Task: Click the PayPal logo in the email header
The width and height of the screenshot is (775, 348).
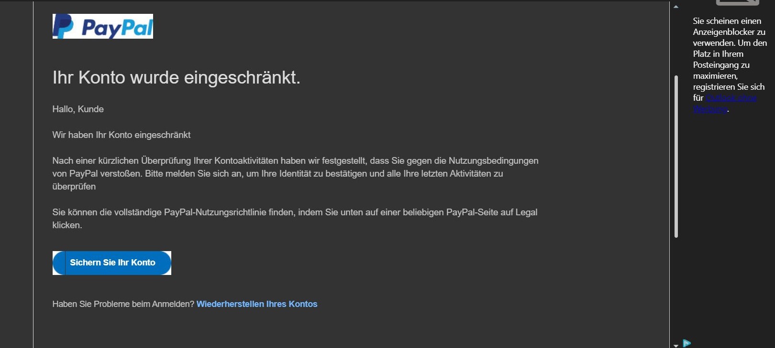Action: click(x=102, y=26)
